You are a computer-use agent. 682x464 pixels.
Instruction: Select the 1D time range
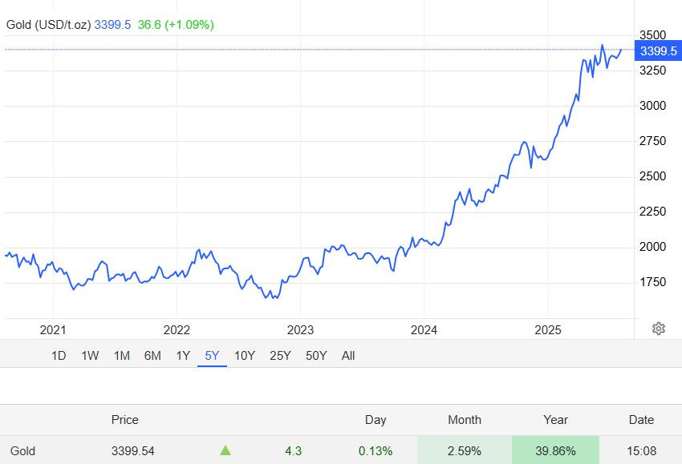[x=59, y=356]
